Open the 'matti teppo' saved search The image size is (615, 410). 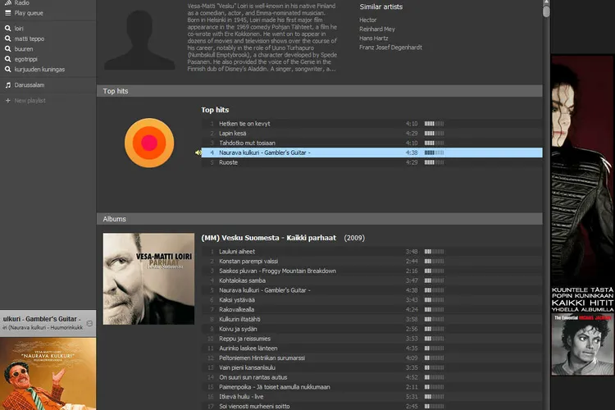(30, 39)
